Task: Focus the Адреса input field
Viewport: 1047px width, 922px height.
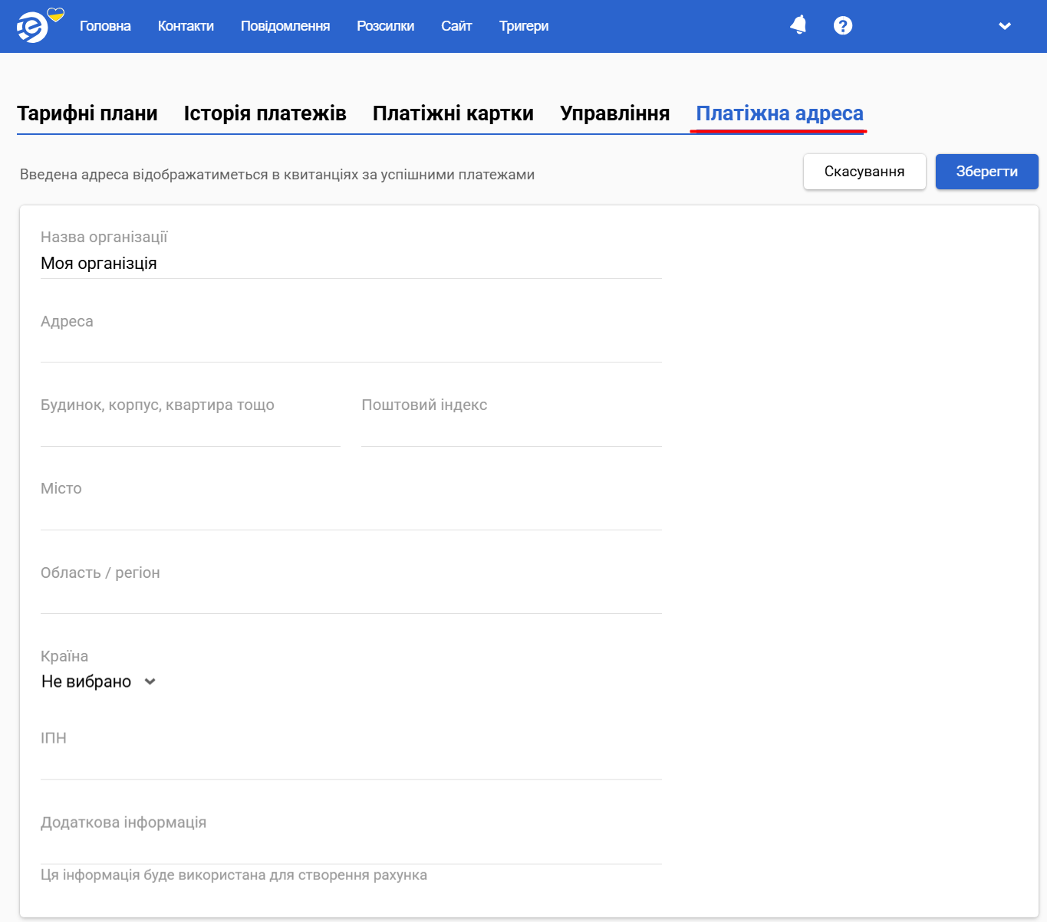Action: [351, 346]
